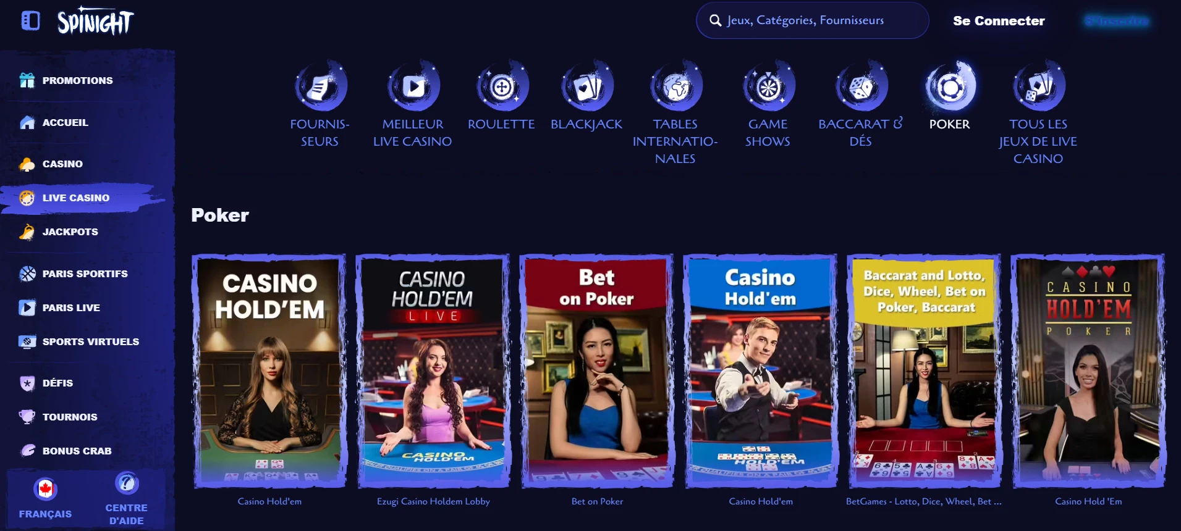The height and width of the screenshot is (531, 1181).
Task: Open Paris Sportifs sidebar item
Action: 85,274
